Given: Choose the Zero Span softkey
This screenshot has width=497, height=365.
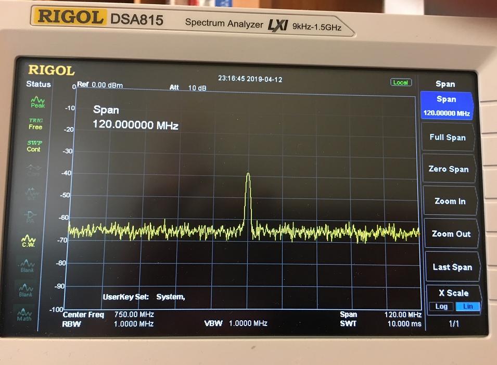Looking at the screenshot, I should tap(449, 169).
